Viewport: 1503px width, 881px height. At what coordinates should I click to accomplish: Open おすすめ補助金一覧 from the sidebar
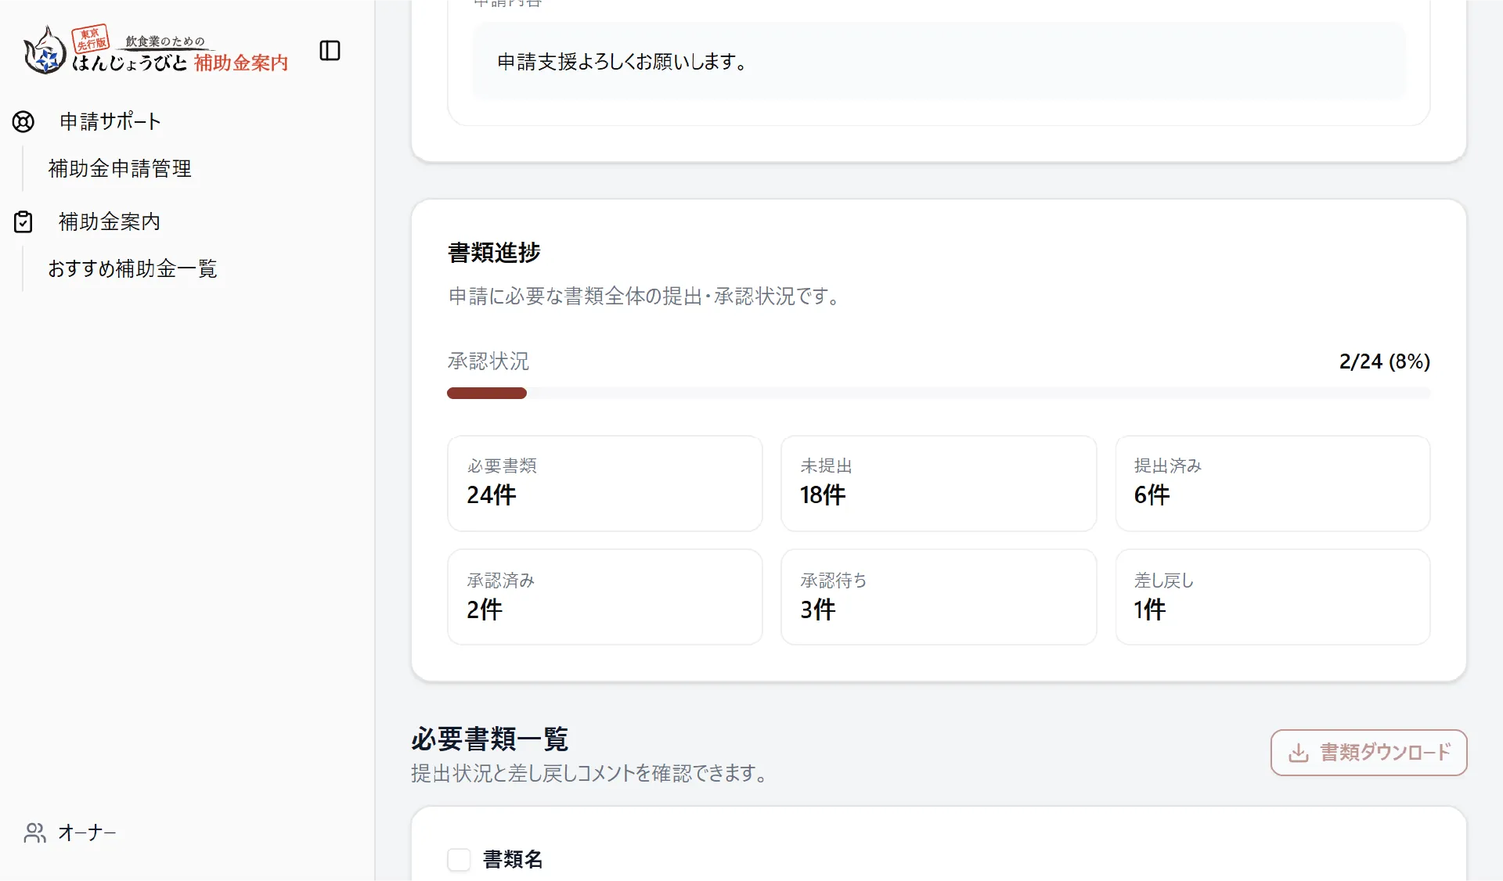coord(132,268)
